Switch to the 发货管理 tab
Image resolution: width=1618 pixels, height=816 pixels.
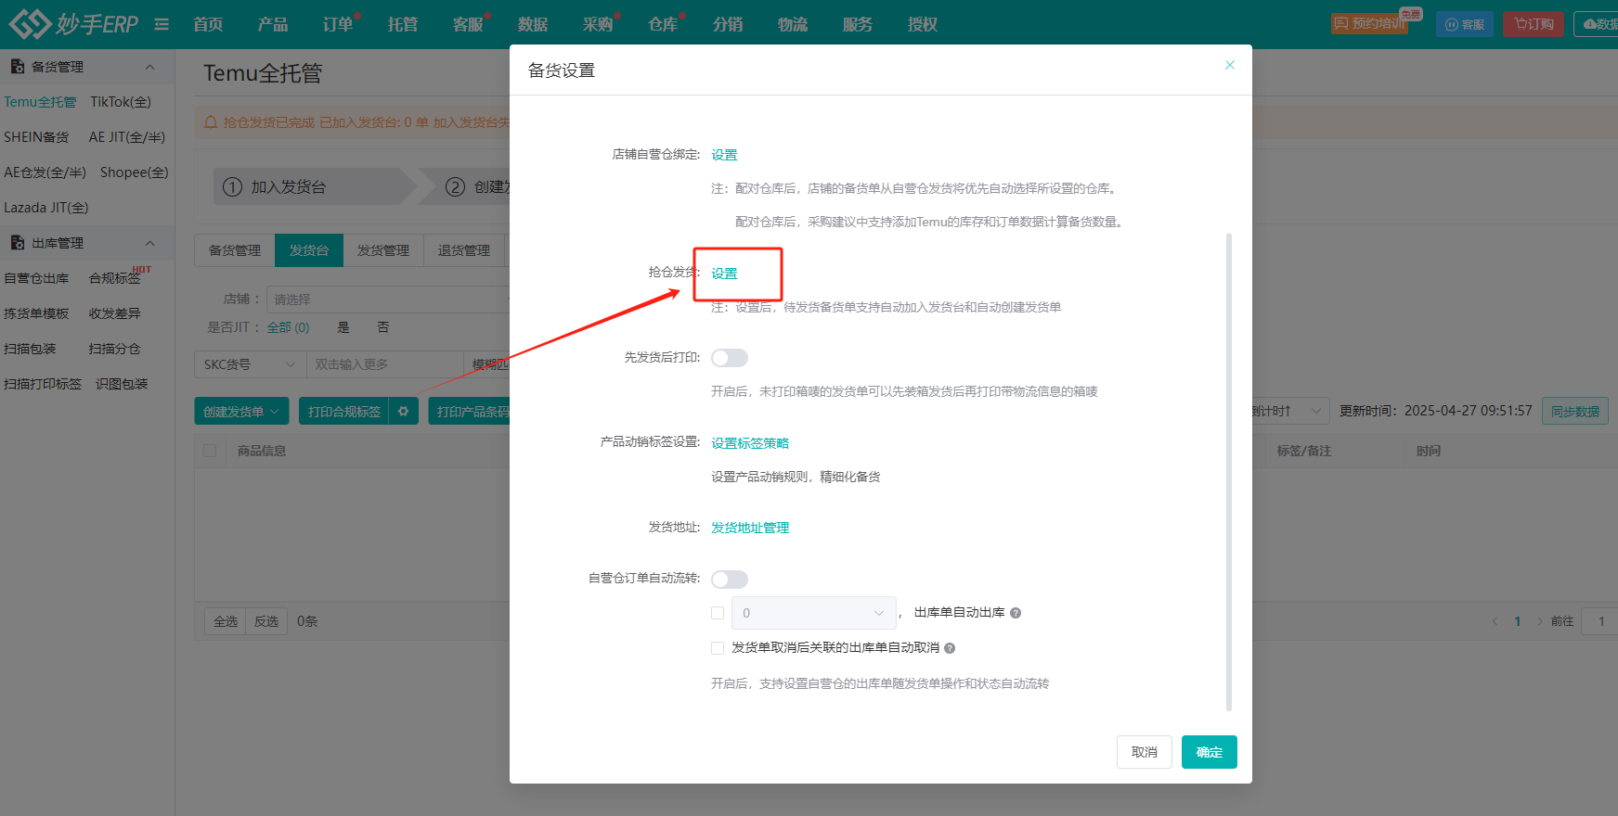383,250
